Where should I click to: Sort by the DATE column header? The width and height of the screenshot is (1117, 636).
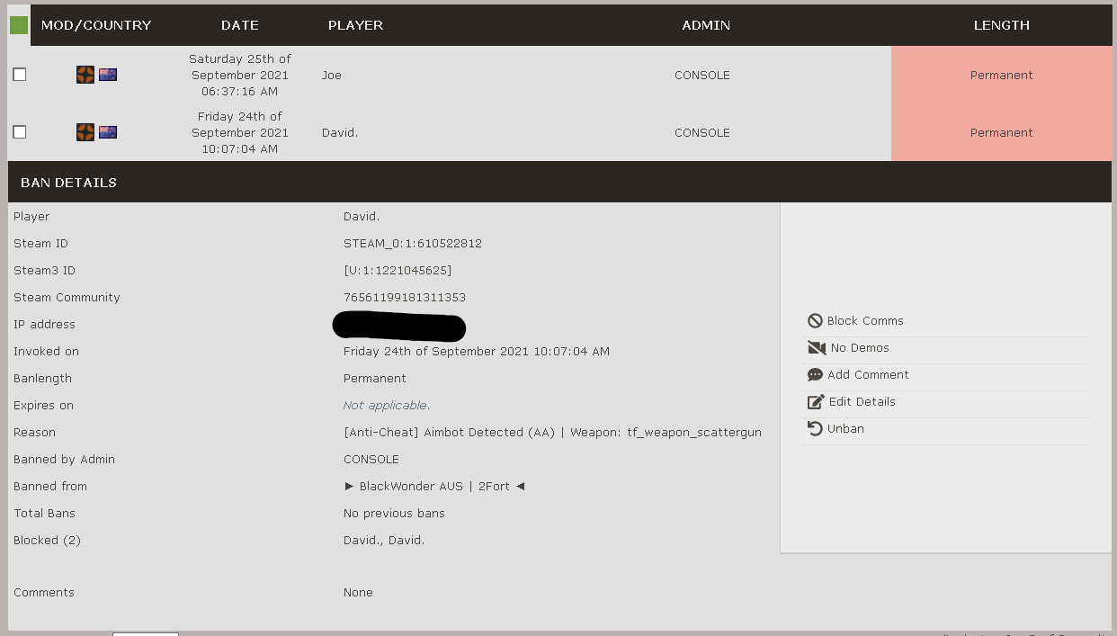click(x=240, y=25)
